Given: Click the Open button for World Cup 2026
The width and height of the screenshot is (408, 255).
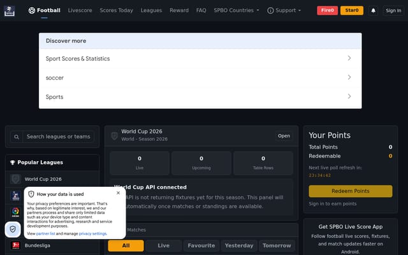Looking at the screenshot, I should tap(284, 136).
